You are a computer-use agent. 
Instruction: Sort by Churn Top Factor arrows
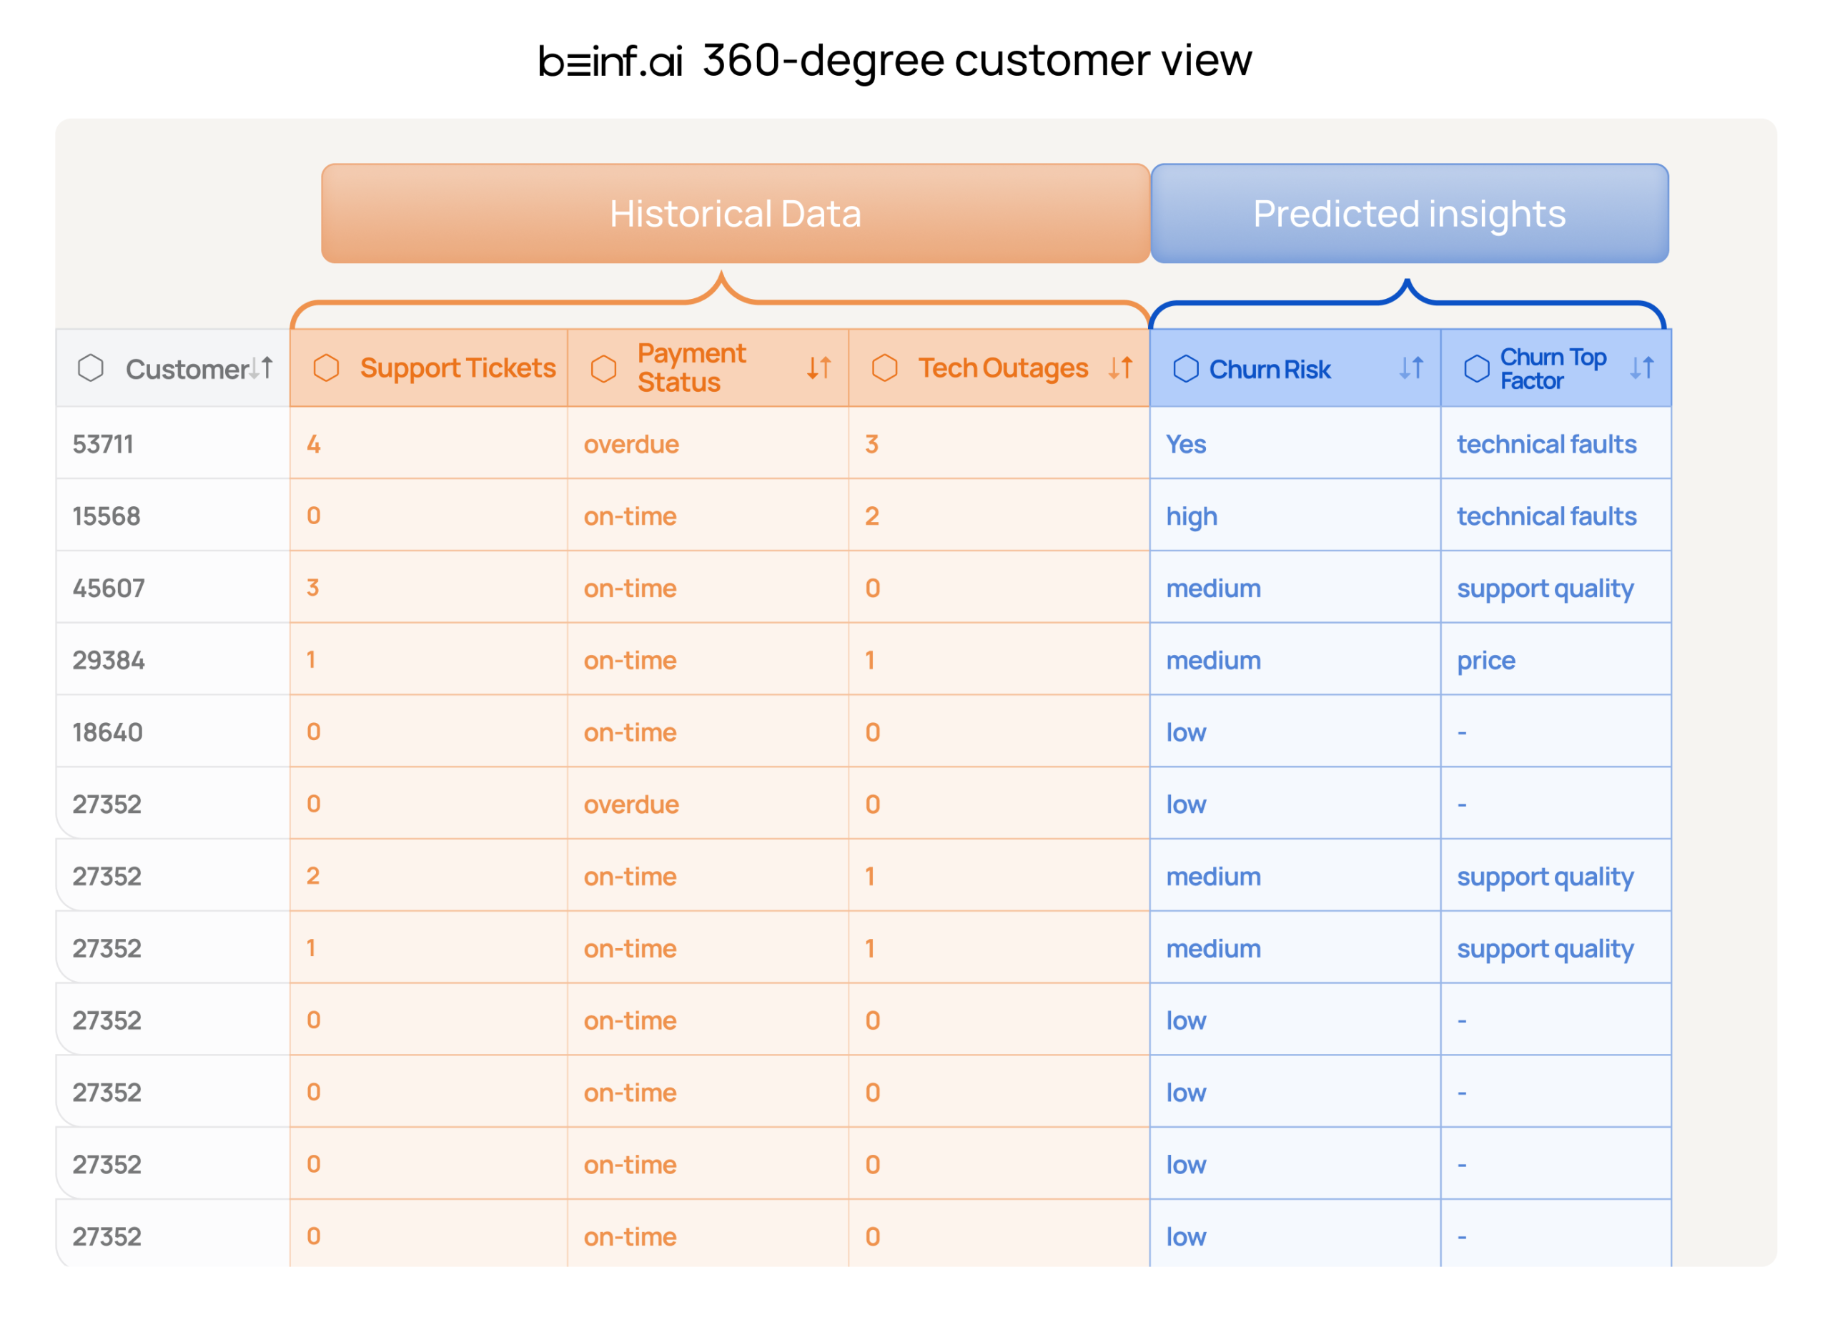(x=1642, y=369)
